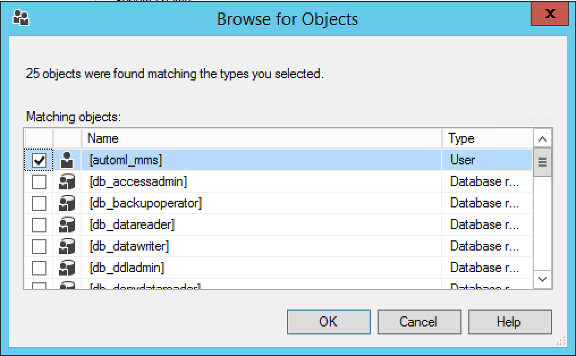Click the role icon for db_ddladmin
Image resolution: width=576 pixels, height=356 pixels.
tap(67, 268)
